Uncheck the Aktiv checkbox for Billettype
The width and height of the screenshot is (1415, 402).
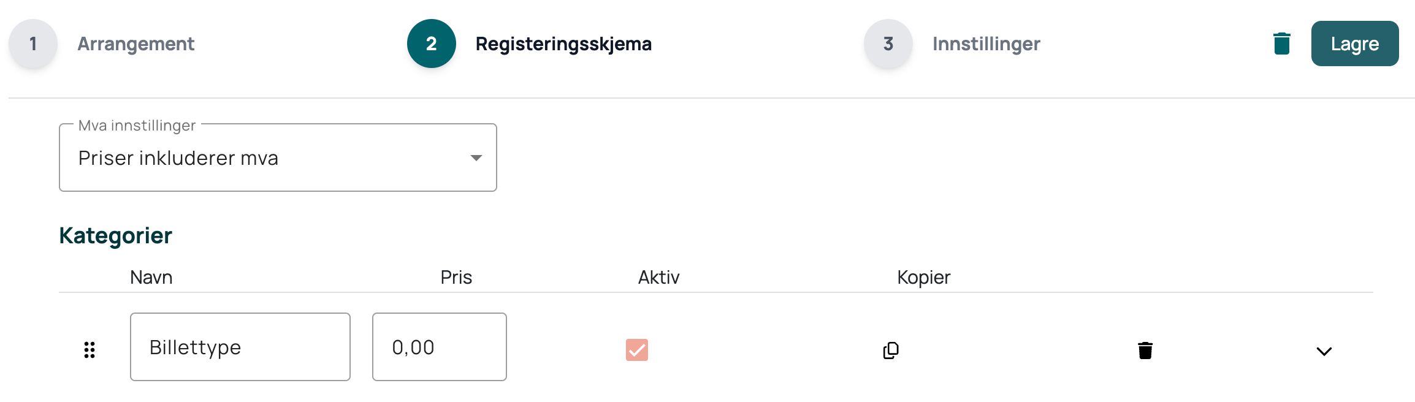[637, 350]
